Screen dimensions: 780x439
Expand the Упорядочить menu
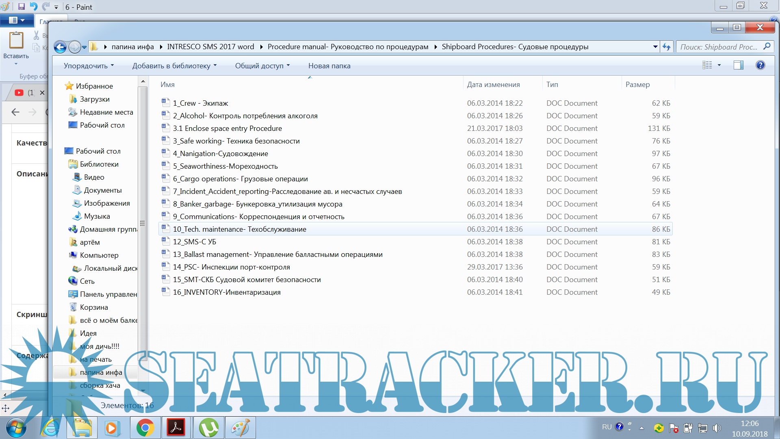point(89,66)
